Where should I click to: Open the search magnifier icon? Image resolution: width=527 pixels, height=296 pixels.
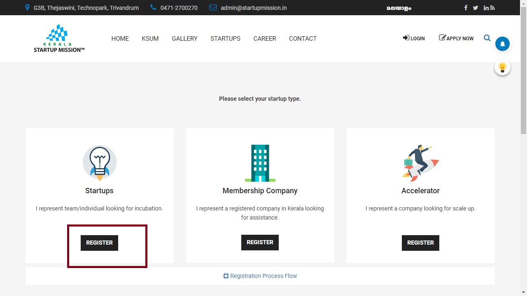tap(487, 38)
